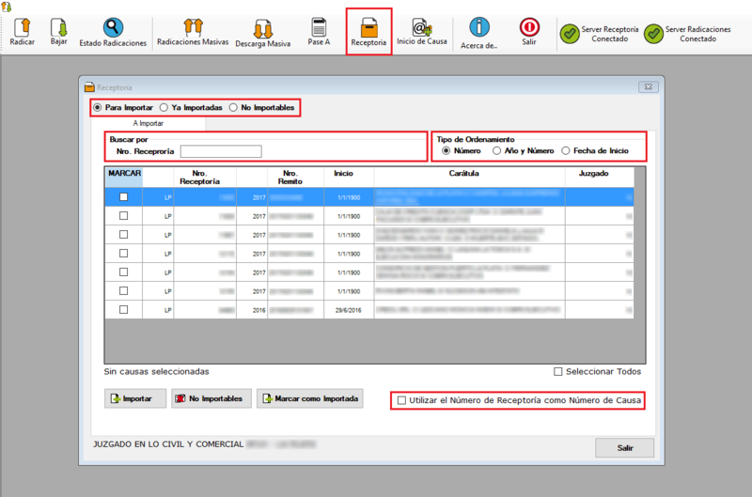The image size is (752, 497).
Task: Check Server Radicaciones Conectado status icon
Action: pyautogui.click(x=653, y=34)
